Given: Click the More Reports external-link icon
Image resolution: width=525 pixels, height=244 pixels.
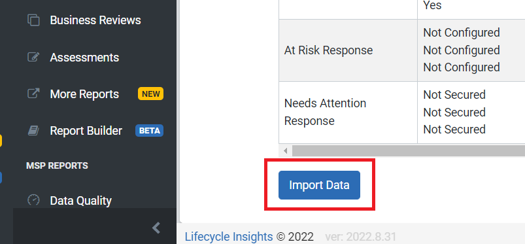Looking at the screenshot, I should pyautogui.click(x=33, y=94).
